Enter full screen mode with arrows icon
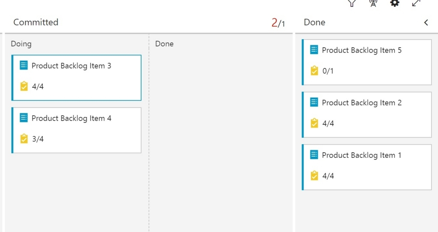The width and height of the screenshot is (438, 232). pos(416,3)
